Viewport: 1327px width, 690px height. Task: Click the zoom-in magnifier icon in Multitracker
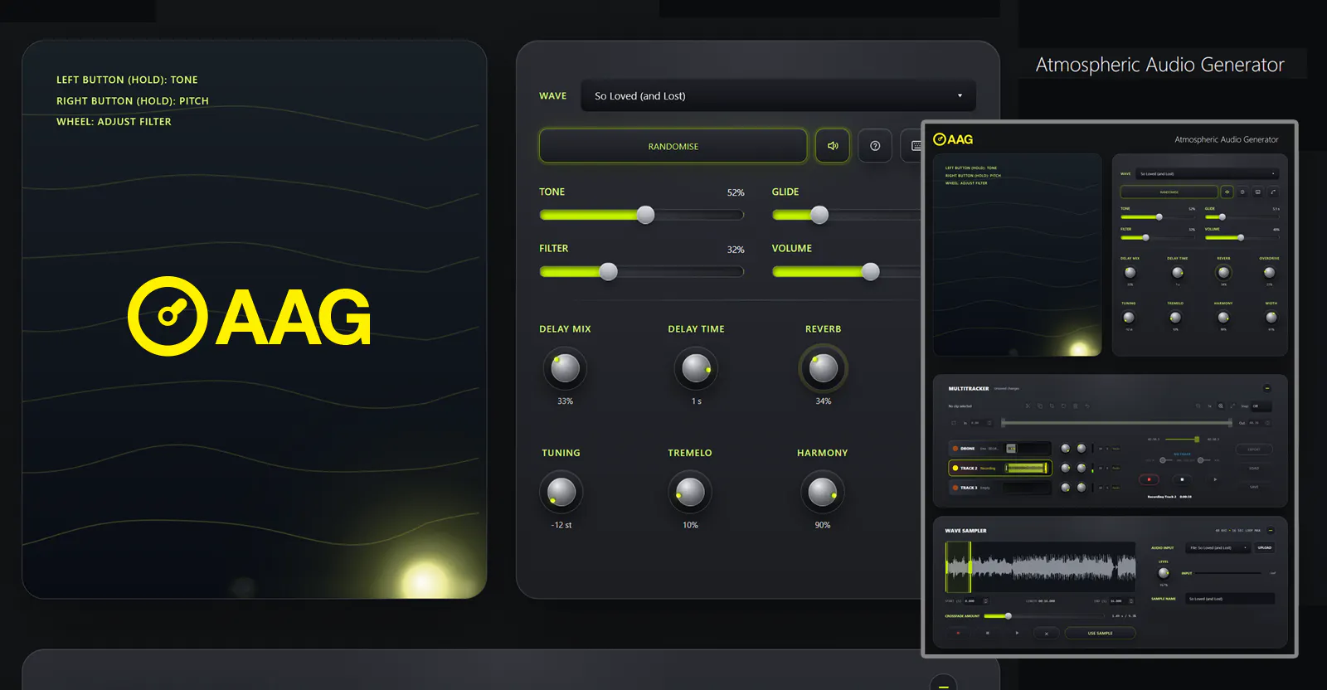(x=1221, y=406)
